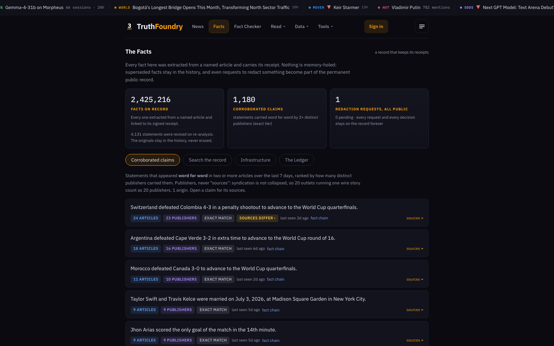Expand sources for Morocco Canada claim
The height and width of the screenshot is (346, 554).
click(415, 280)
